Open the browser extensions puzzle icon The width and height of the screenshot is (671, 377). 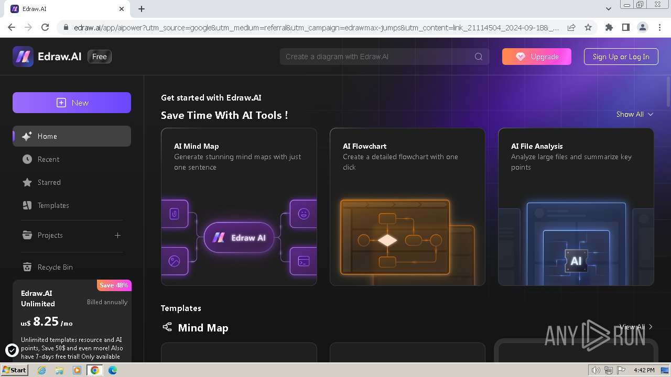[x=609, y=27]
